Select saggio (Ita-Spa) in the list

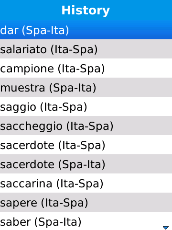coord(86,106)
